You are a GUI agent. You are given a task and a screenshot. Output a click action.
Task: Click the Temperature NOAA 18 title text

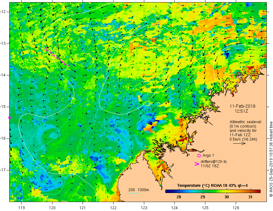[212, 186]
